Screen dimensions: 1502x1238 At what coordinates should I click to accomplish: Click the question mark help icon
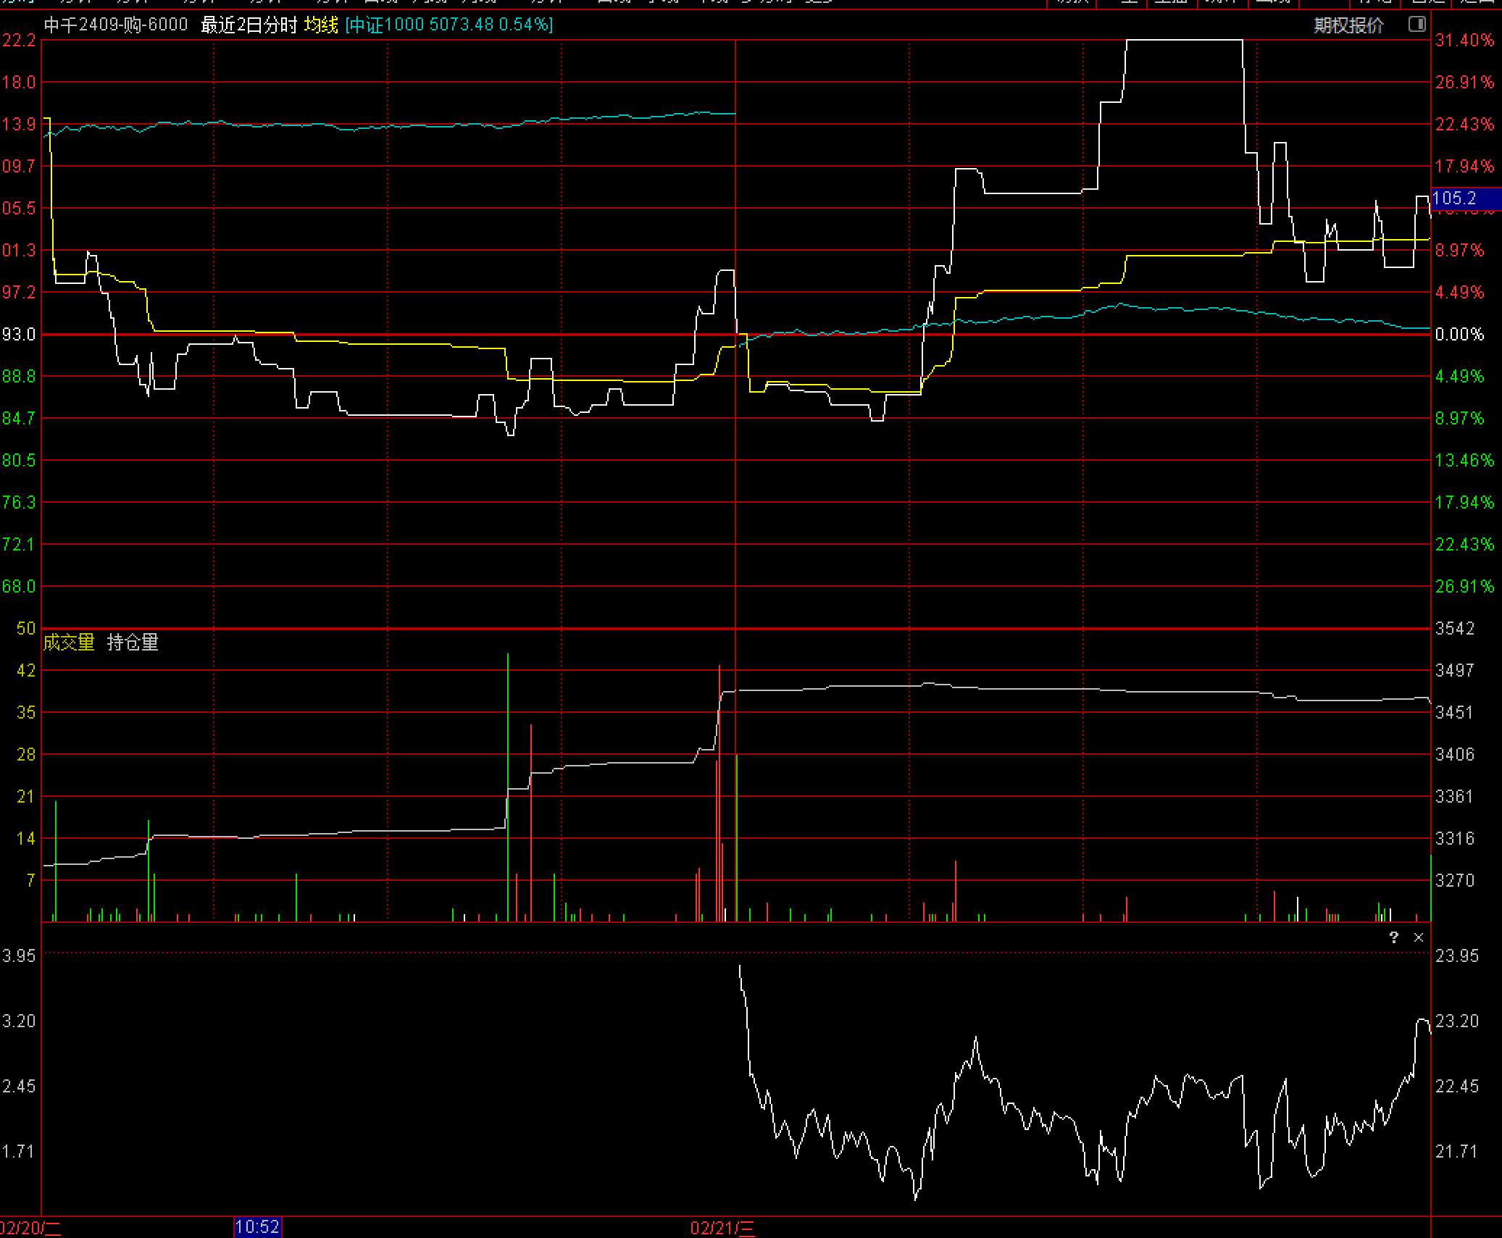1394,937
